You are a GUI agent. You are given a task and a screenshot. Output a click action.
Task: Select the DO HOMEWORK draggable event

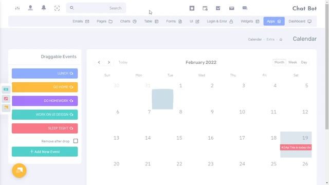pos(45,101)
